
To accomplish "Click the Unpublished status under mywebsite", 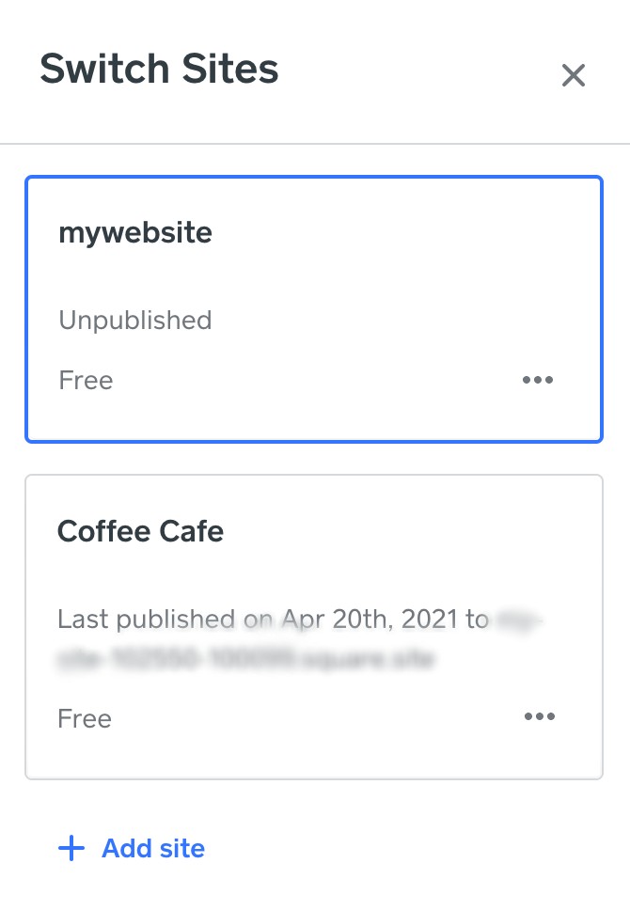I will [135, 321].
